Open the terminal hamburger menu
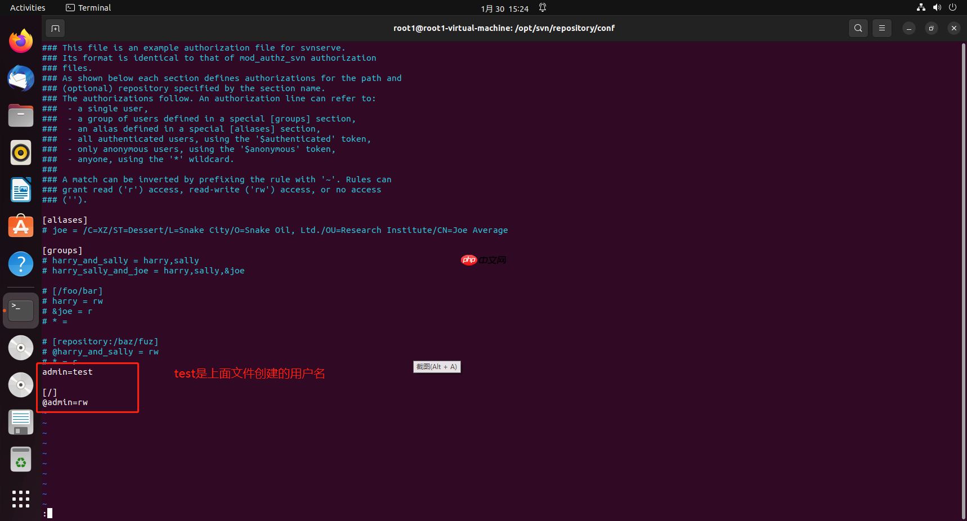Image resolution: width=967 pixels, height=521 pixels. (882, 28)
